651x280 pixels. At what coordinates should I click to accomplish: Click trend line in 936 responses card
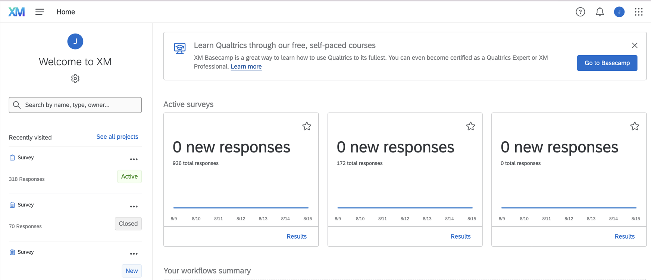241,208
